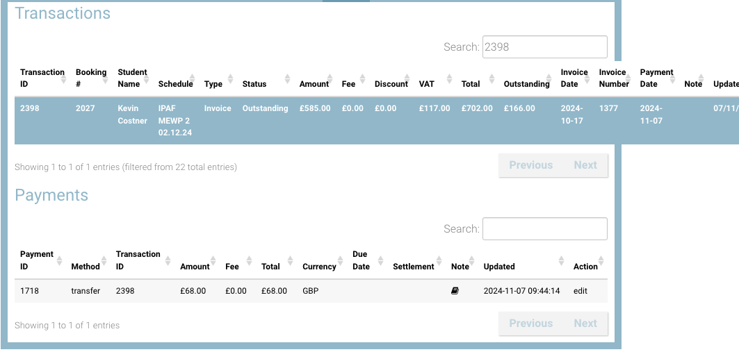The image size is (739, 352).
Task: Sort transactions by Outstanding column
Action: (526, 84)
